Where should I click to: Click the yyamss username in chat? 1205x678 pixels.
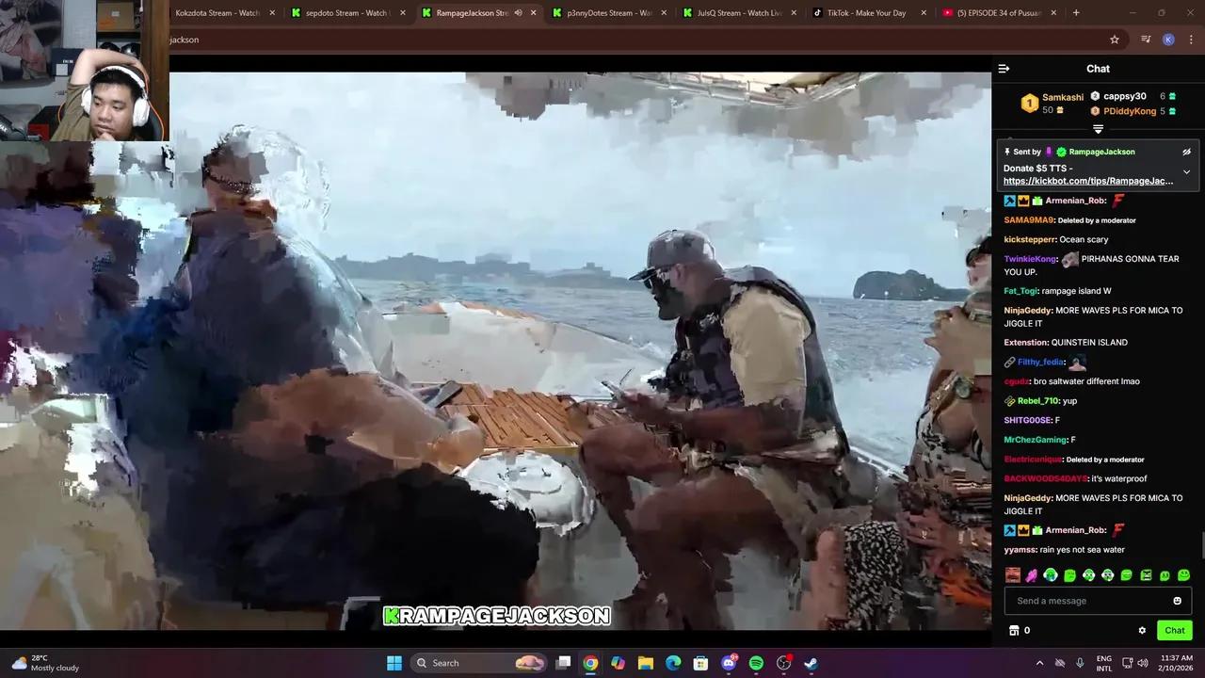click(x=1020, y=550)
